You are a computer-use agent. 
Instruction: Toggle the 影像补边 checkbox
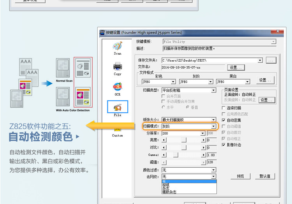click(x=223, y=145)
